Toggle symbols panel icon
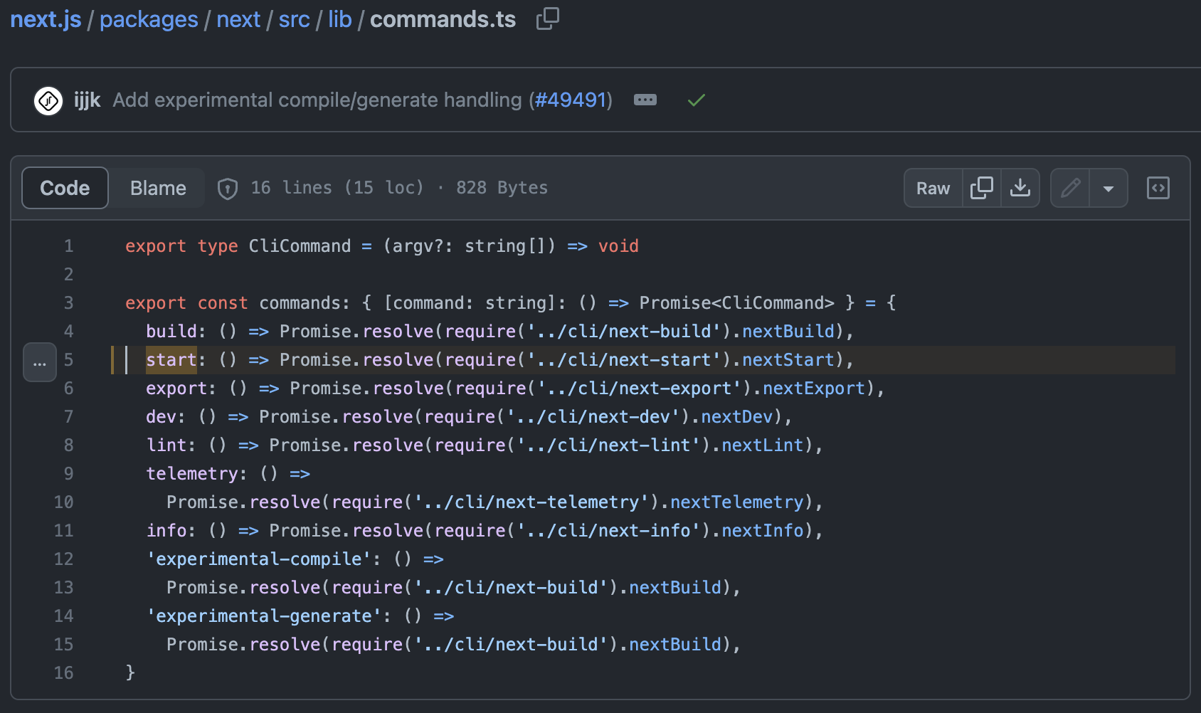Screen dimensions: 1201x713 1158,188
